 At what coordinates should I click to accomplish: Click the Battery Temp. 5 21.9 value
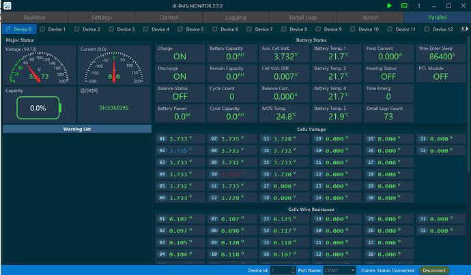[x=338, y=117]
